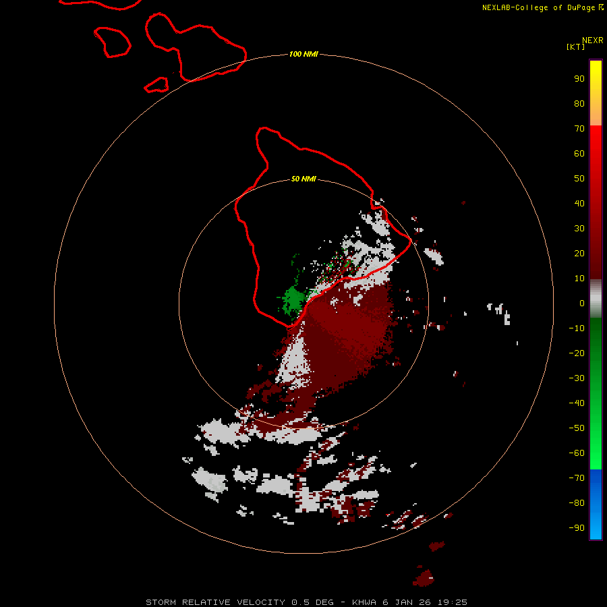Click the -50 scale value
Image resolution: width=607 pixels, height=607 pixels.
(x=577, y=428)
